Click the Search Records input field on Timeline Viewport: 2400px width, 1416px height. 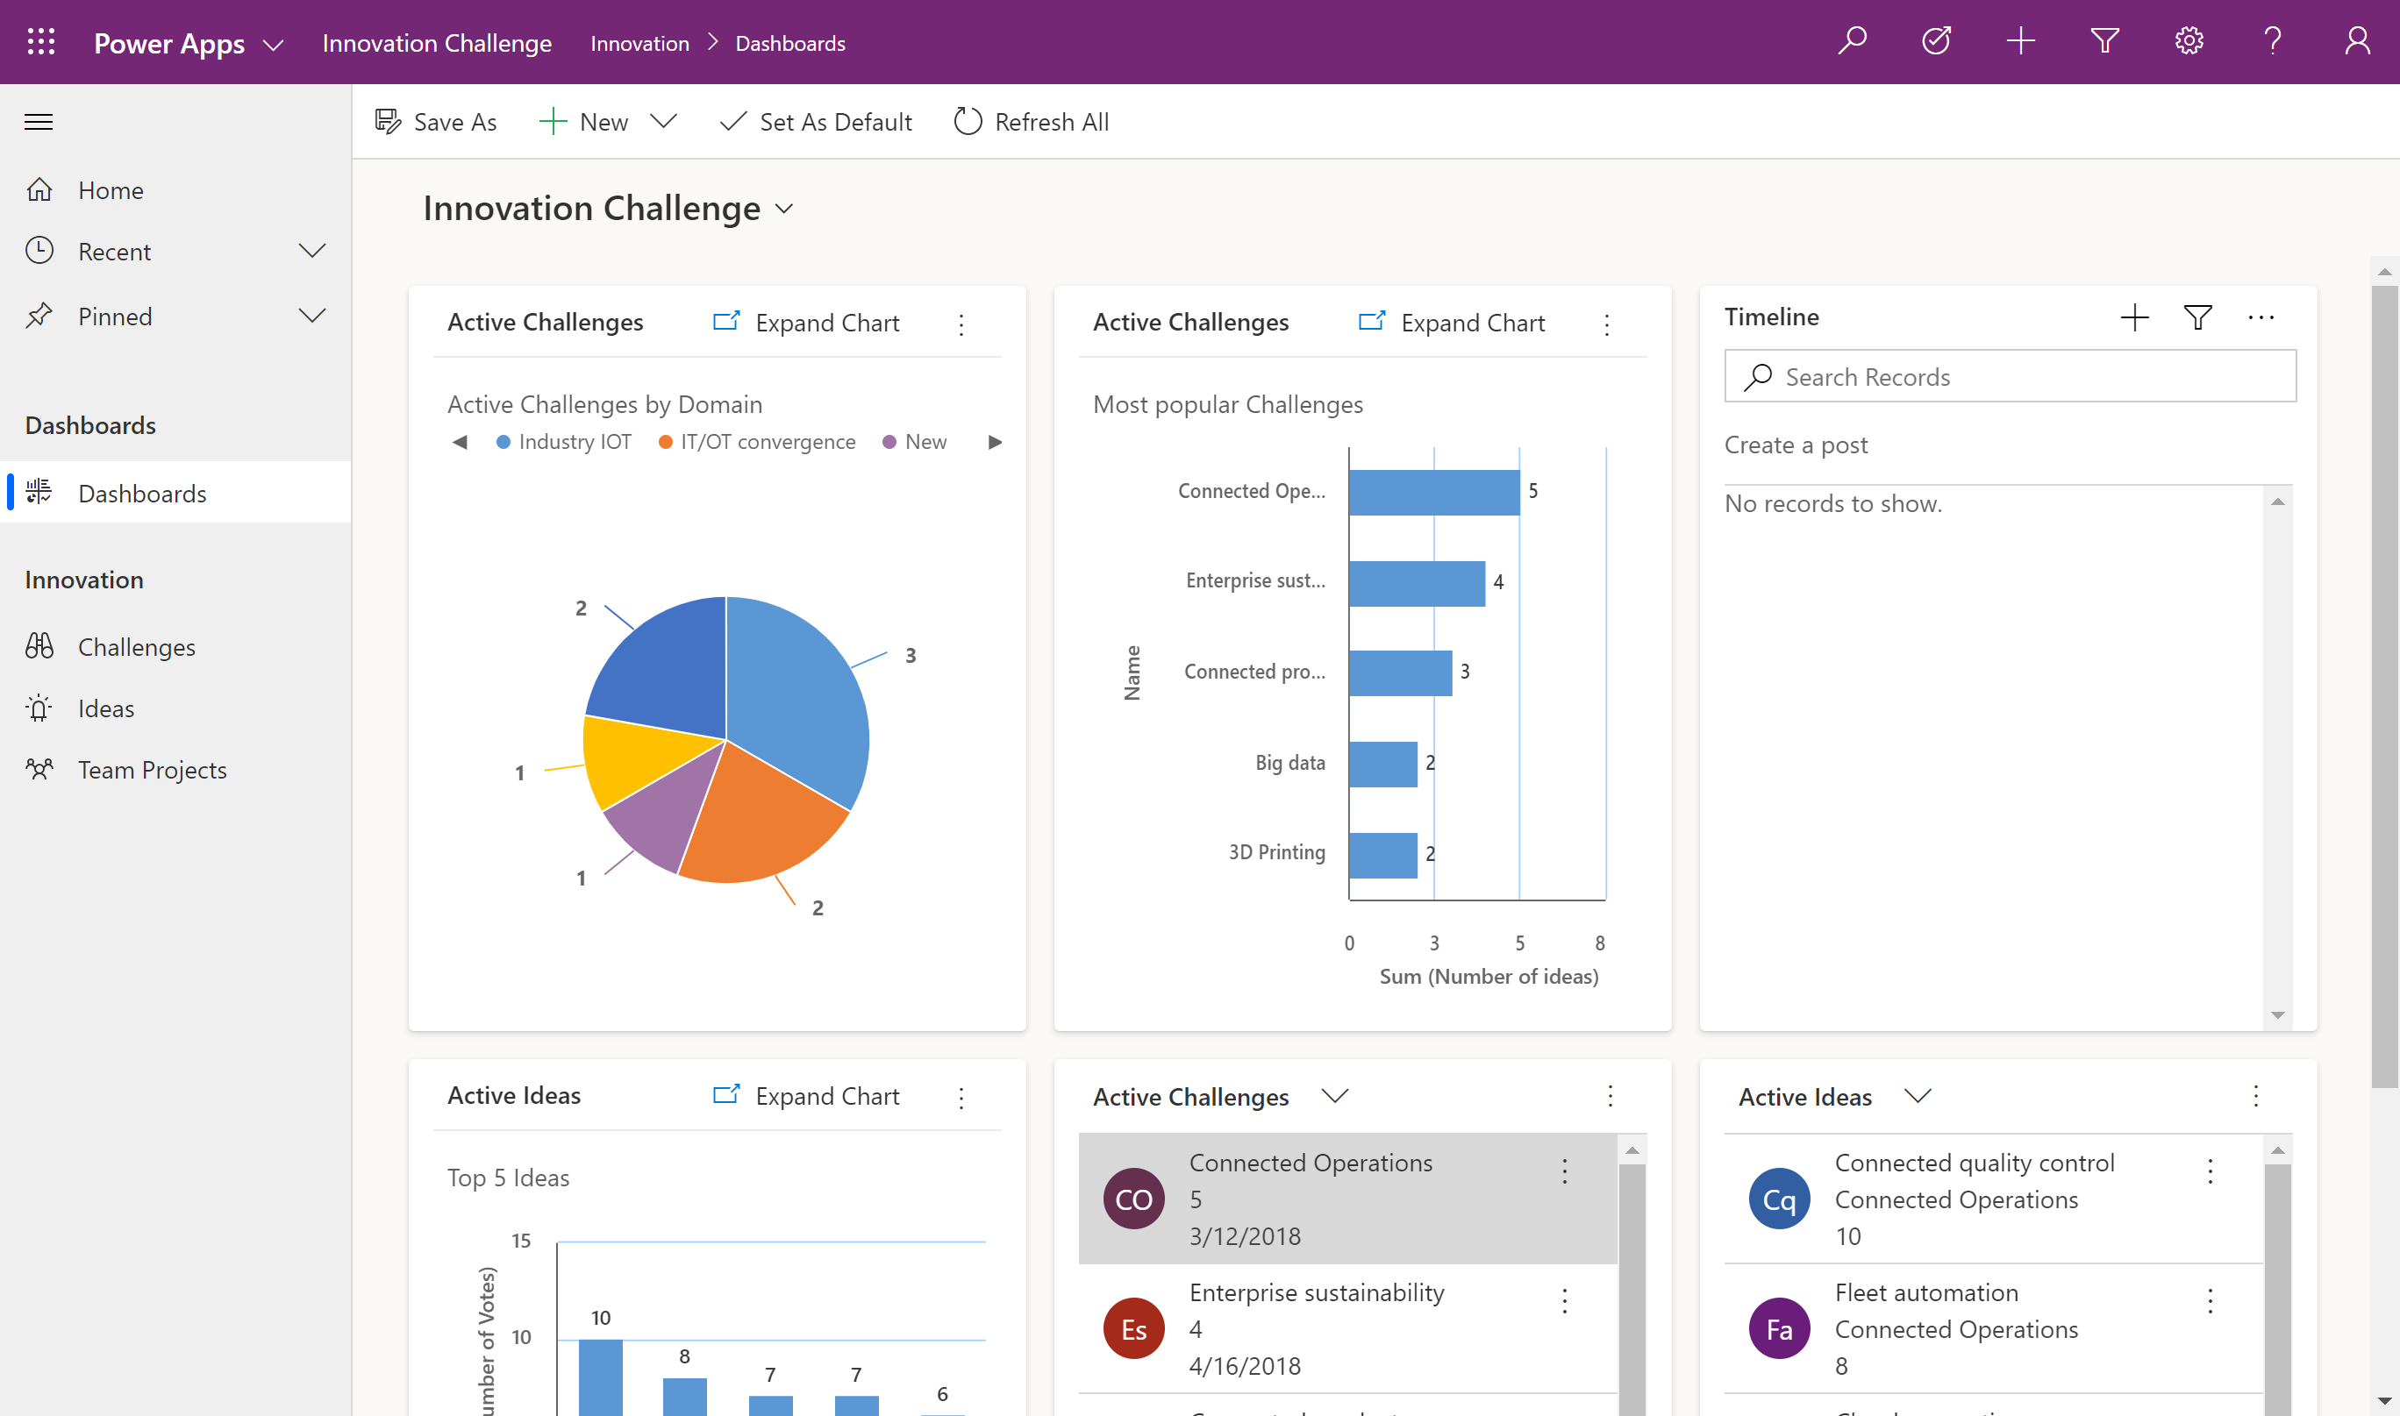pyautogui.click(x=2011, y=374)
